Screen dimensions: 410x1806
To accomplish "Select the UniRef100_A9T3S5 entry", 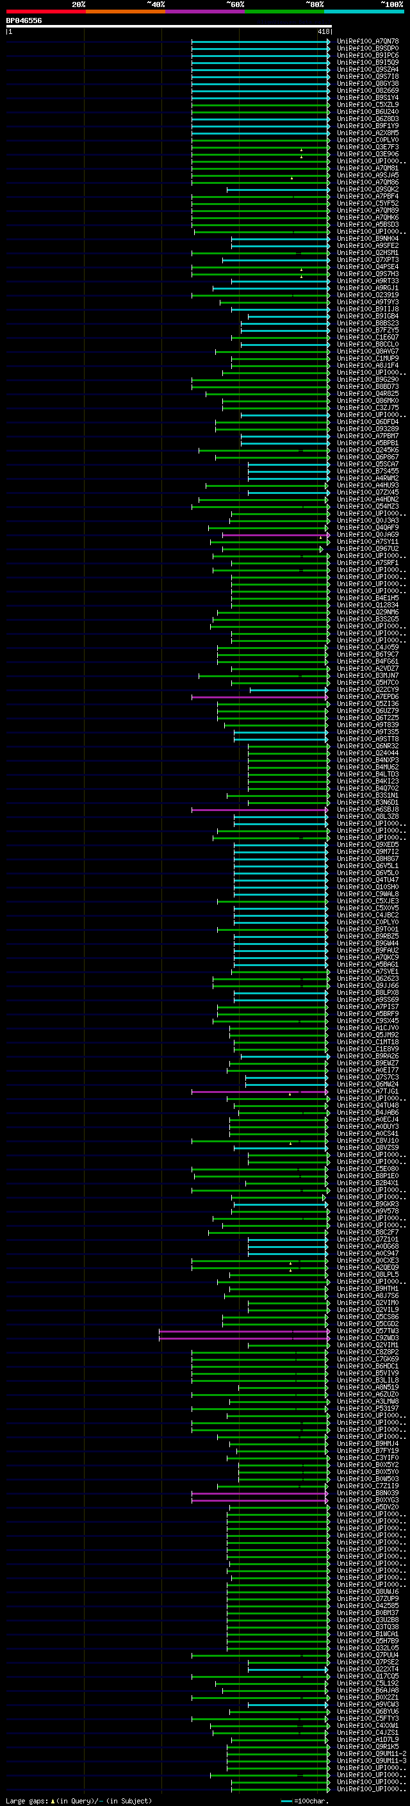I will (368, 733).
